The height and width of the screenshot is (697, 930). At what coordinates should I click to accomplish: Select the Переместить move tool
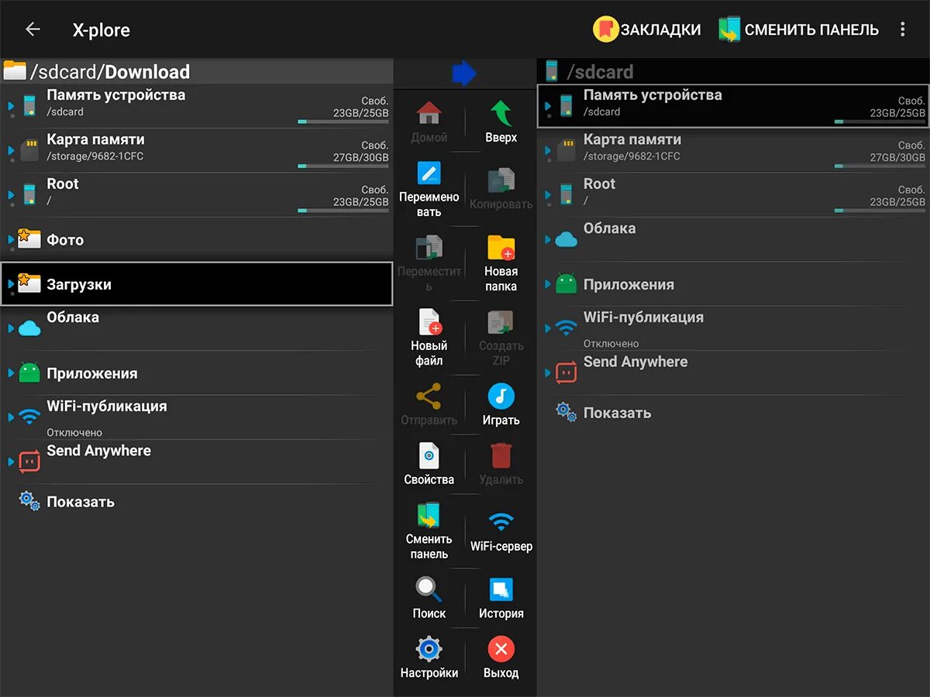[x=429, y=264]
